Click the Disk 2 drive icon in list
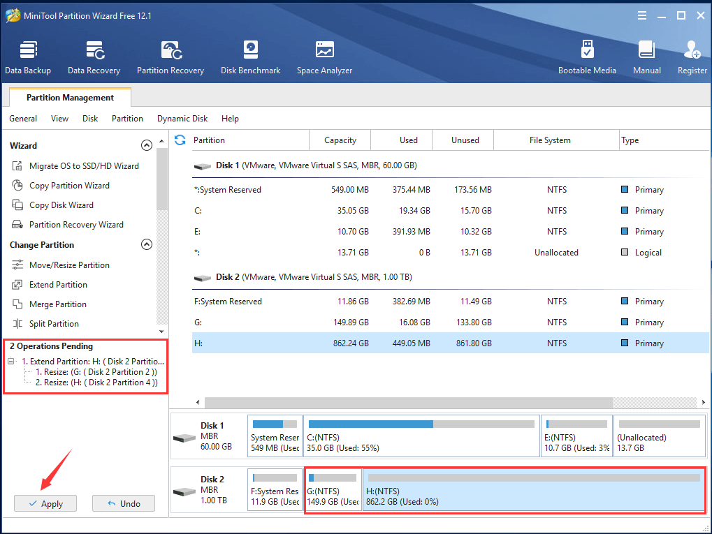 [x=203, y=278]
